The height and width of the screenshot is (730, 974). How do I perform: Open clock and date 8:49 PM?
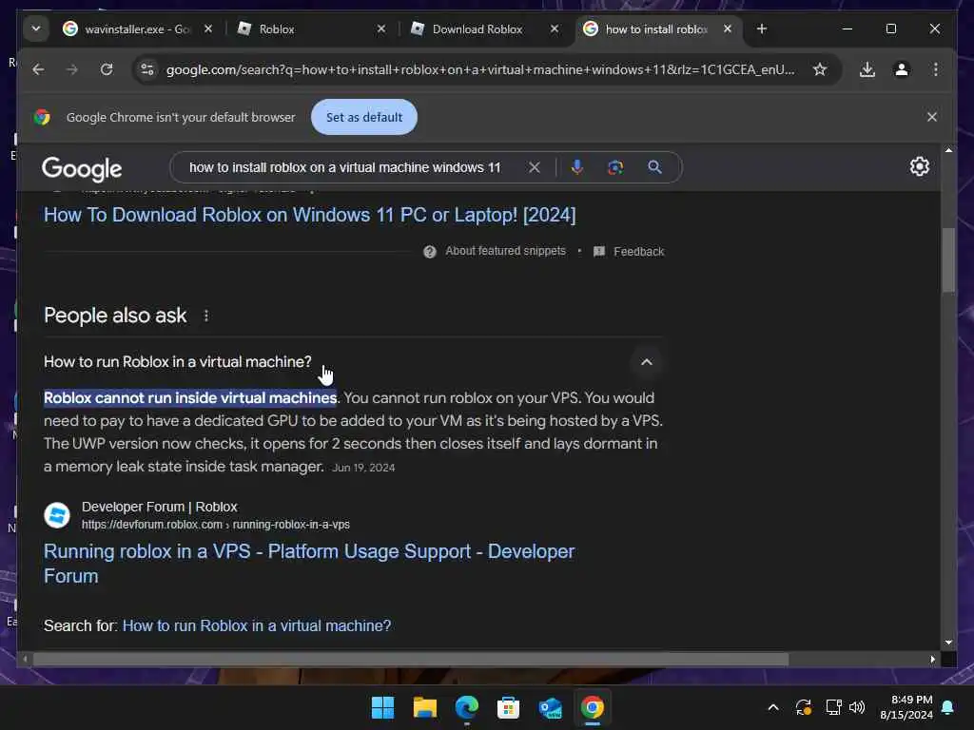tap(906, 707)
